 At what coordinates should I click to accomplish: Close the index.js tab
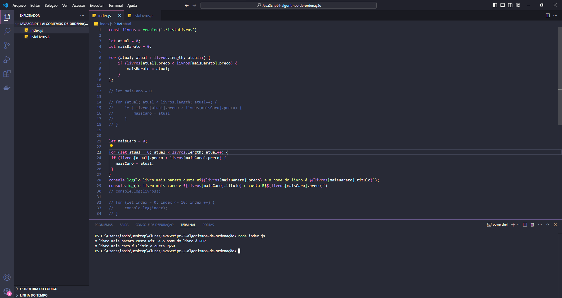(x=119, y=16)
